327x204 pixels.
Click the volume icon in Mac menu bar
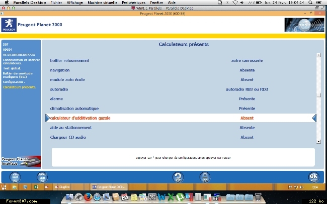242,3
